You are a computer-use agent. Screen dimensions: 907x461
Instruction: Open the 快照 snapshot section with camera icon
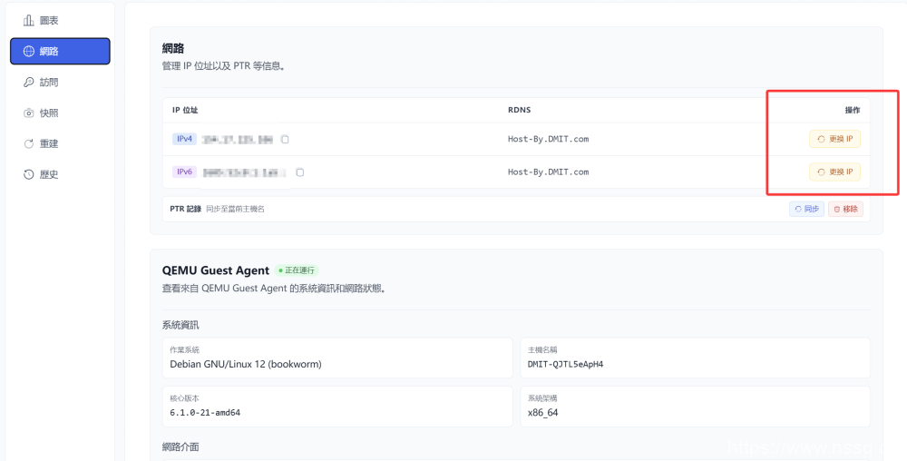click(x=48, y=113)
